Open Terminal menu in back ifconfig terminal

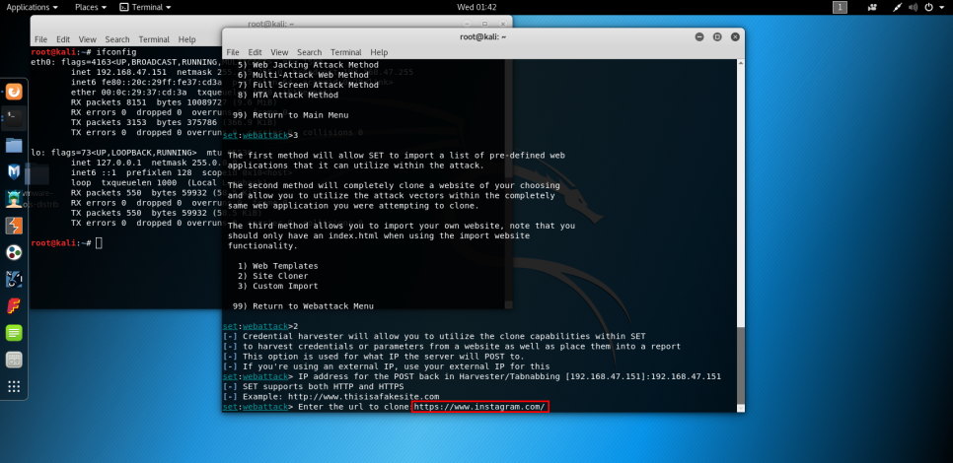[x=154, y=39]
